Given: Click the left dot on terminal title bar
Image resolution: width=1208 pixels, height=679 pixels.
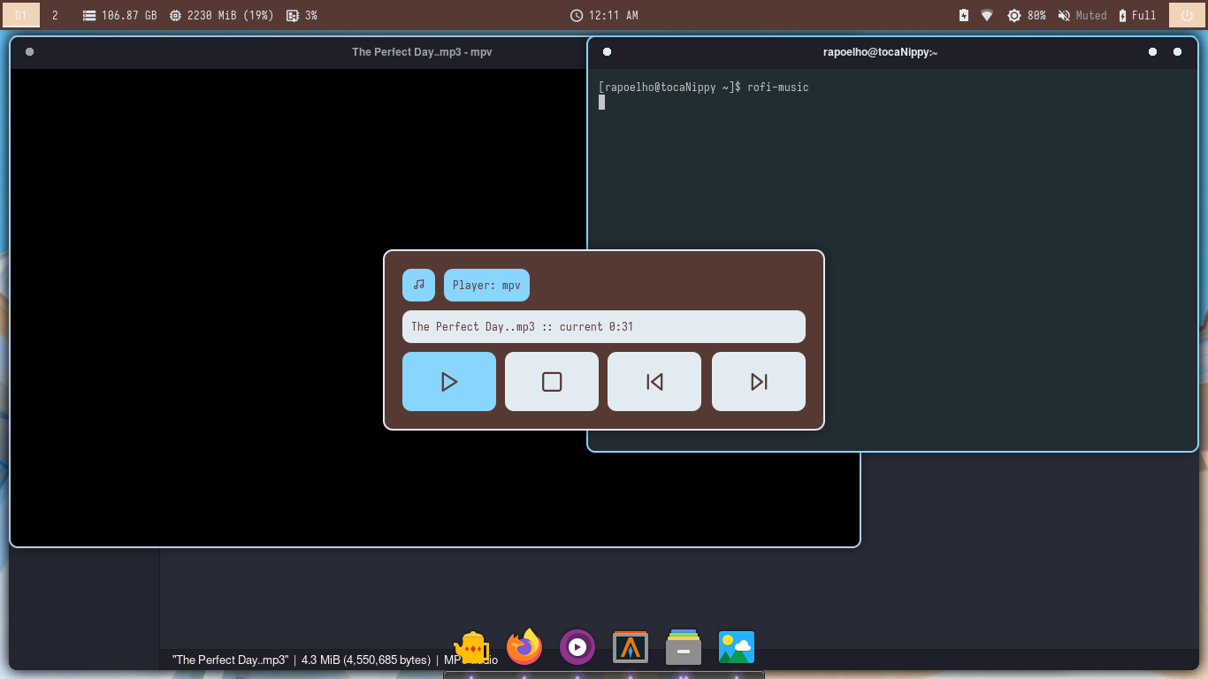Looking at the screenshot, I should coord(607,52).
